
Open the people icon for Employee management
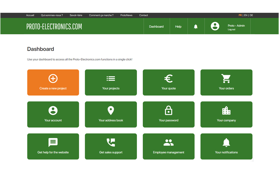coord(168,143)
